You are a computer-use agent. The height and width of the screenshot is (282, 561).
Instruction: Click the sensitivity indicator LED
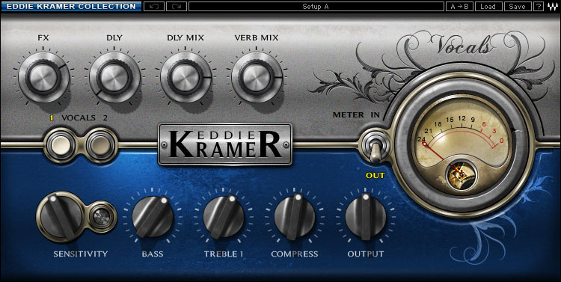(102, 217)
